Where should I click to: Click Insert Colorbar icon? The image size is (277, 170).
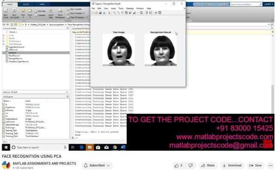coord(147,13)
